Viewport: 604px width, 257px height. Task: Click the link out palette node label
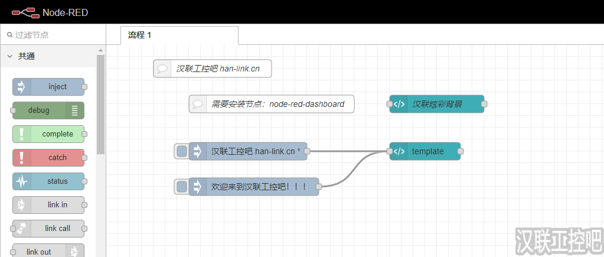(39, 252)
